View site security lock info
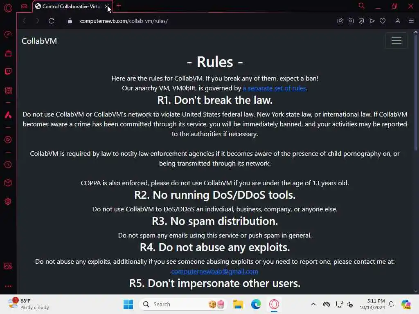The image size is (419, 314). pos(70,21)
